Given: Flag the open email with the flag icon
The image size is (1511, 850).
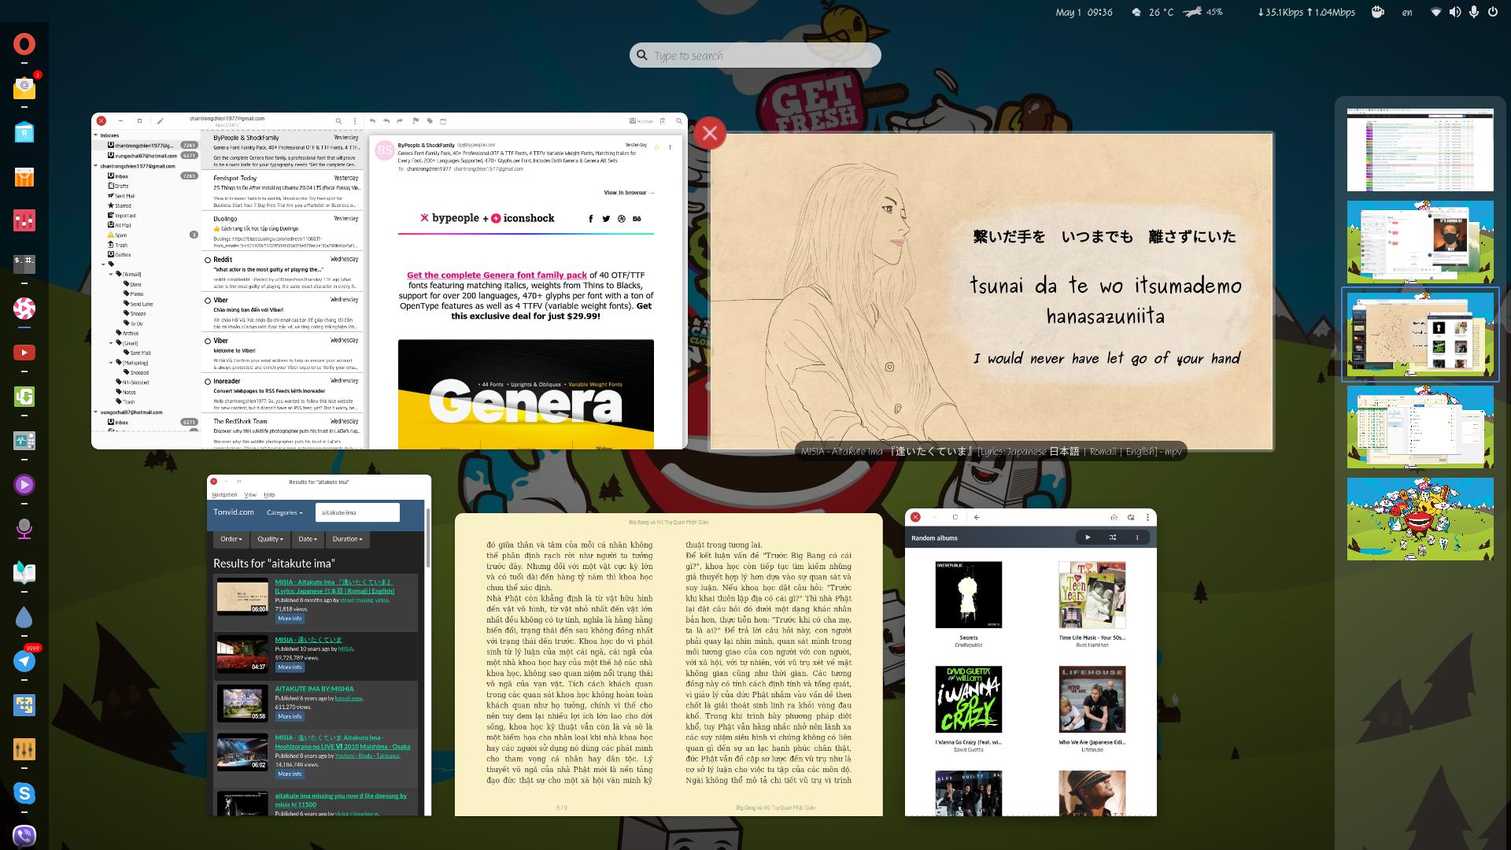Looking at the screenshot, I should [x=416, y=121].
